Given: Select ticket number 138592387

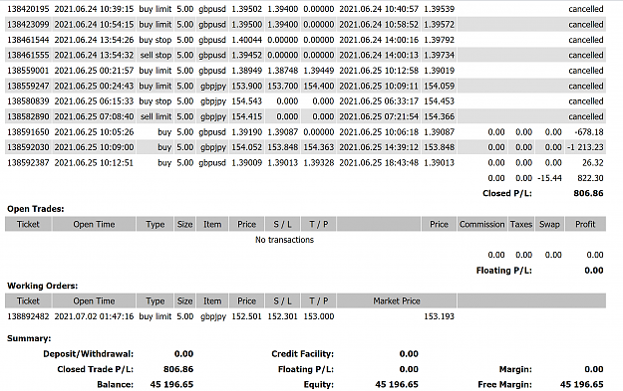Looking at the screenshot, I should tap(28, 162).
